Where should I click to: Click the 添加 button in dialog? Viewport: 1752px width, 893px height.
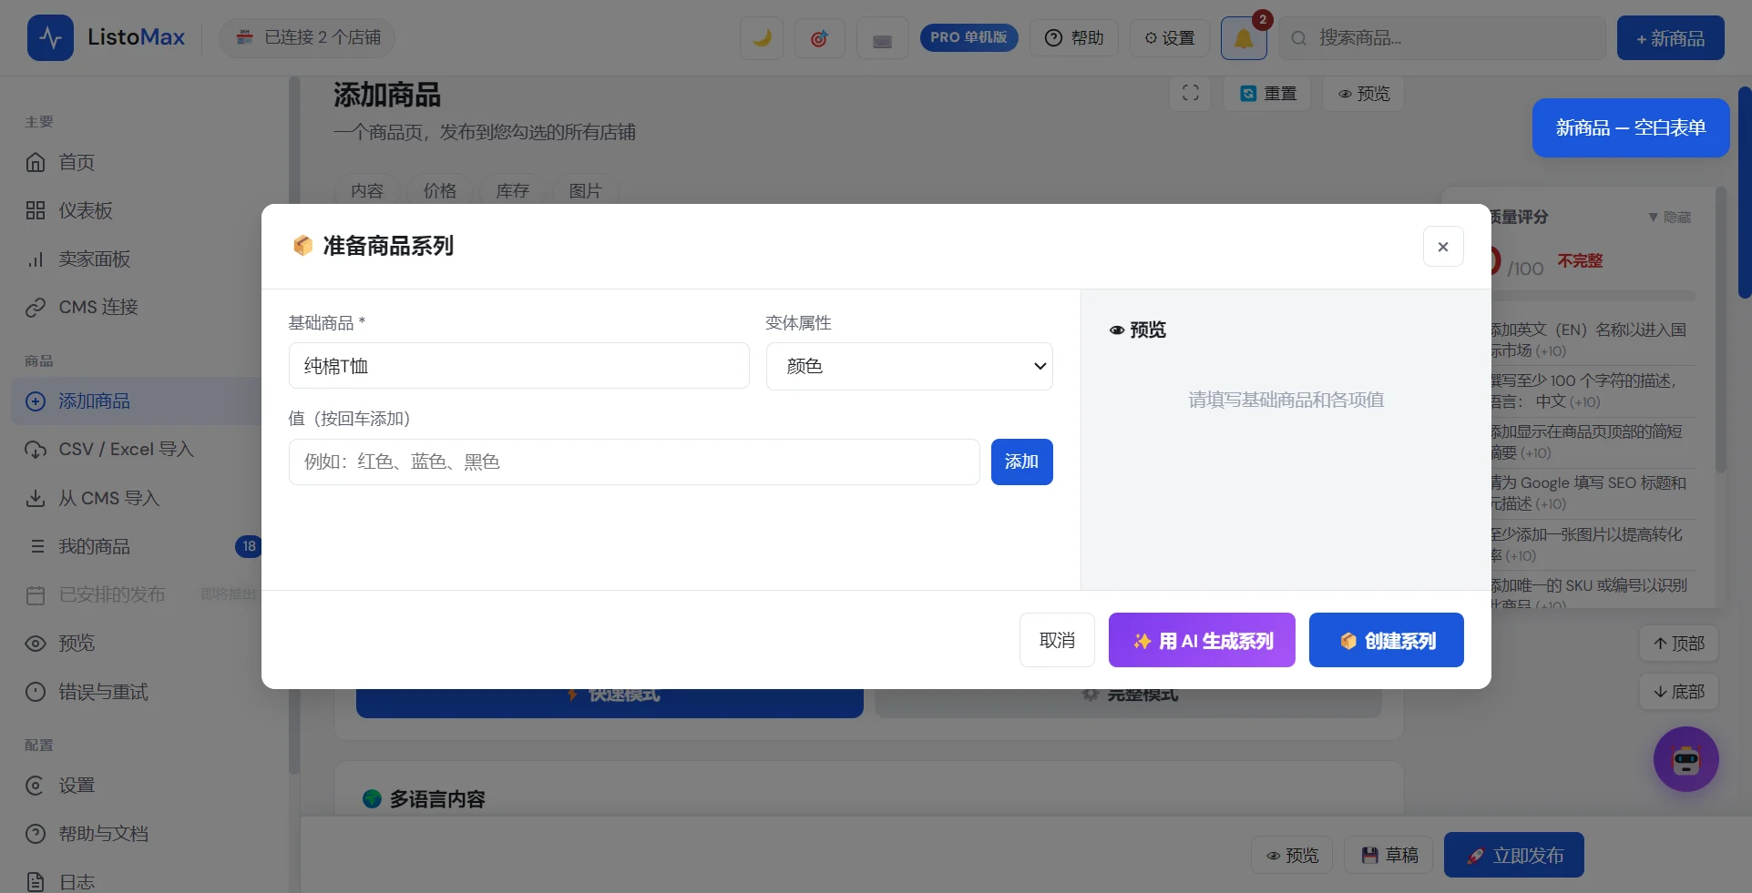pos(1021,462)
